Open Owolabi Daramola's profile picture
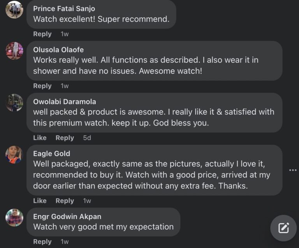 [14, 103]
